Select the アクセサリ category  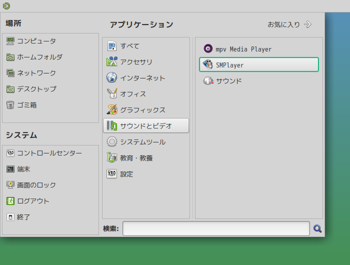(146, 61)
